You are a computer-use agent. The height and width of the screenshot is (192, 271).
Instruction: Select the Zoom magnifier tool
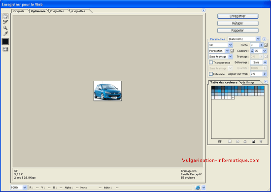5,28
